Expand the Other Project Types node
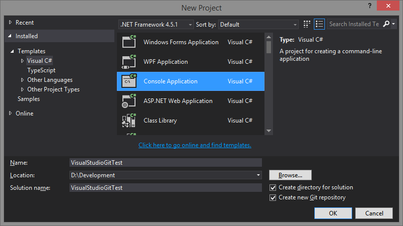 point(22,89)
